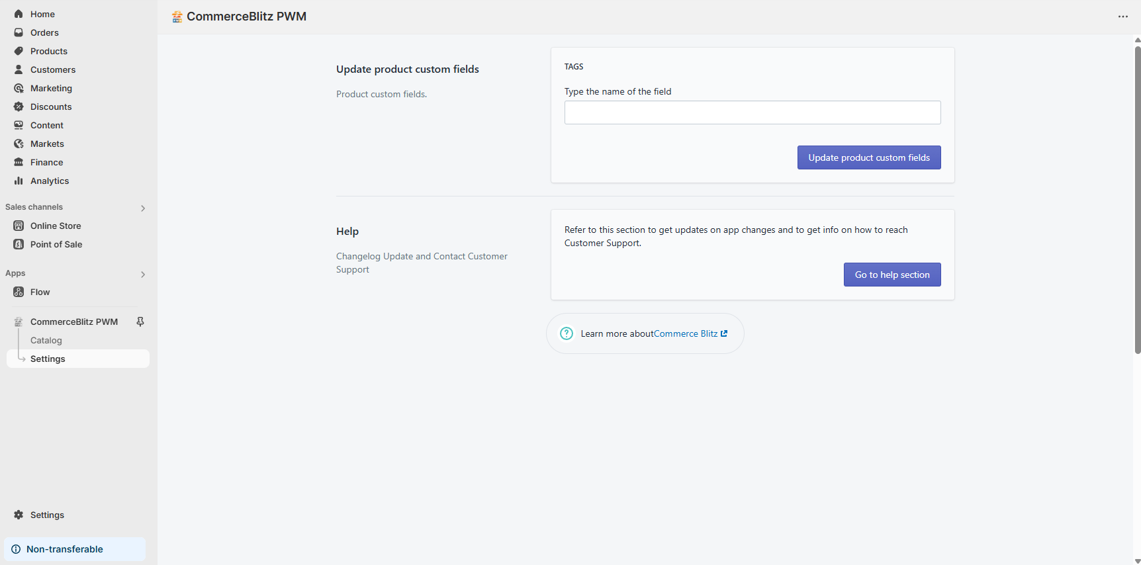Image resolution: width=1141 pixels, height=565 pixels.
Task: Click the Online Store icon
Action: coord(19,226)
